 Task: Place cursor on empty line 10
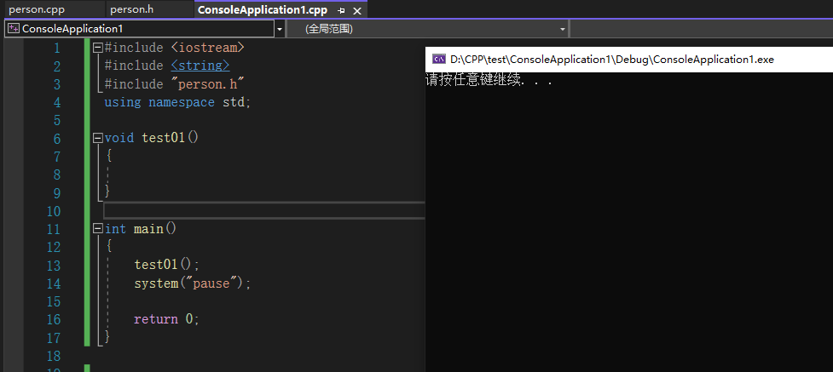264,210
